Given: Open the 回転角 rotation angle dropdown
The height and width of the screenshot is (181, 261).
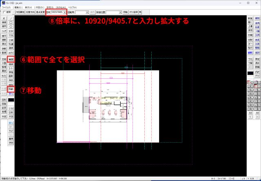Looking at the screenshot, I should [87, 13].
